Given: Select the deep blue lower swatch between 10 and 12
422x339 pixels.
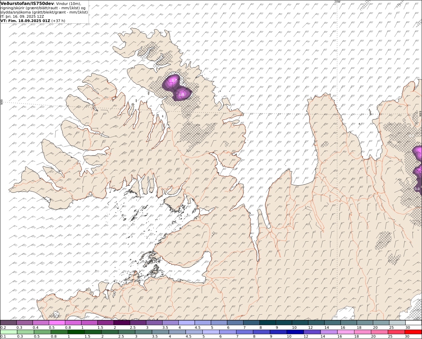Looking at the screenshot, I should click(x=295, y=332).
